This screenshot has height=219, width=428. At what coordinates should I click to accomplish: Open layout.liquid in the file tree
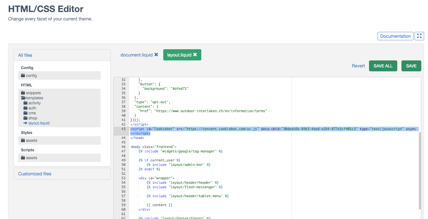coord(39,123)
